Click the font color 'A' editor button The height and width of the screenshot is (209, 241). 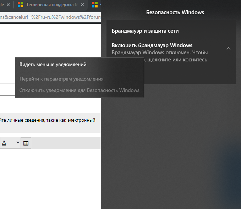tap(4, 143)
